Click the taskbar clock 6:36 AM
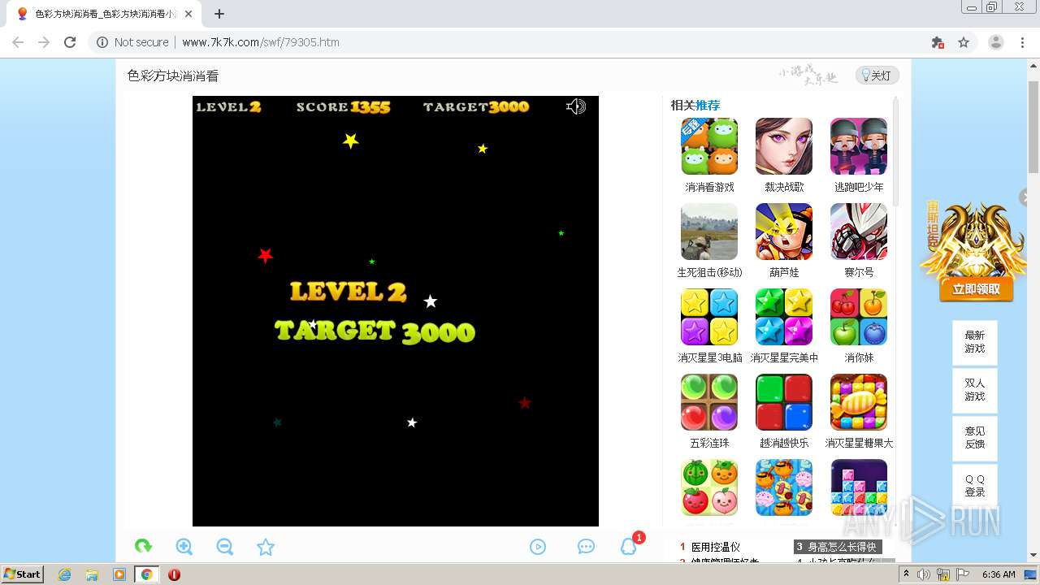 [x=999, y=574]
